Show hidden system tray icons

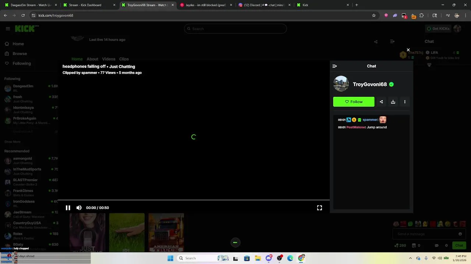click(x=410, y=258)
